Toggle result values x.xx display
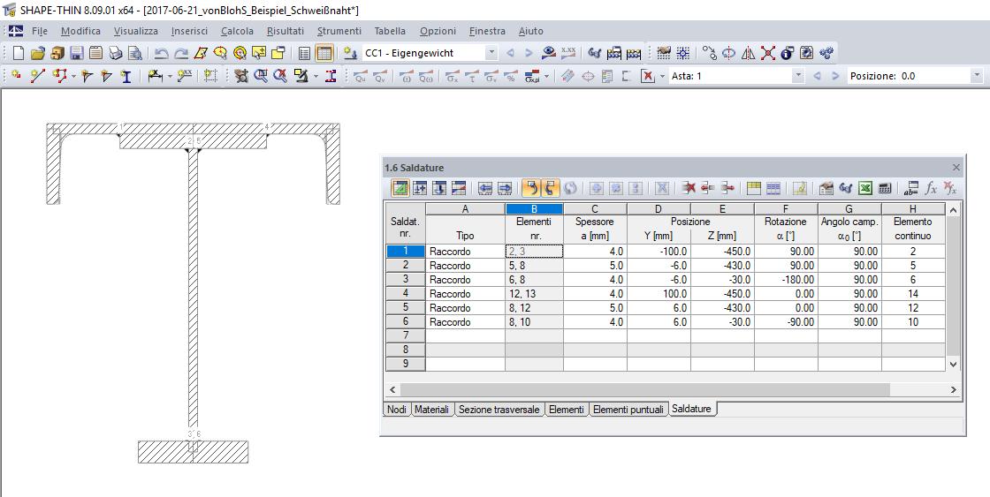Image resolution: width=990 pixels, height=497 pixels. 568,53
